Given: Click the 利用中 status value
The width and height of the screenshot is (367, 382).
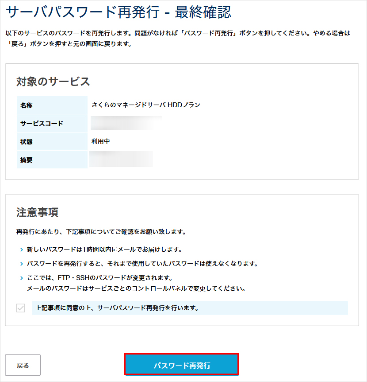Looking at the screenshot, I should pyautogui.click(x=101, y=142).
